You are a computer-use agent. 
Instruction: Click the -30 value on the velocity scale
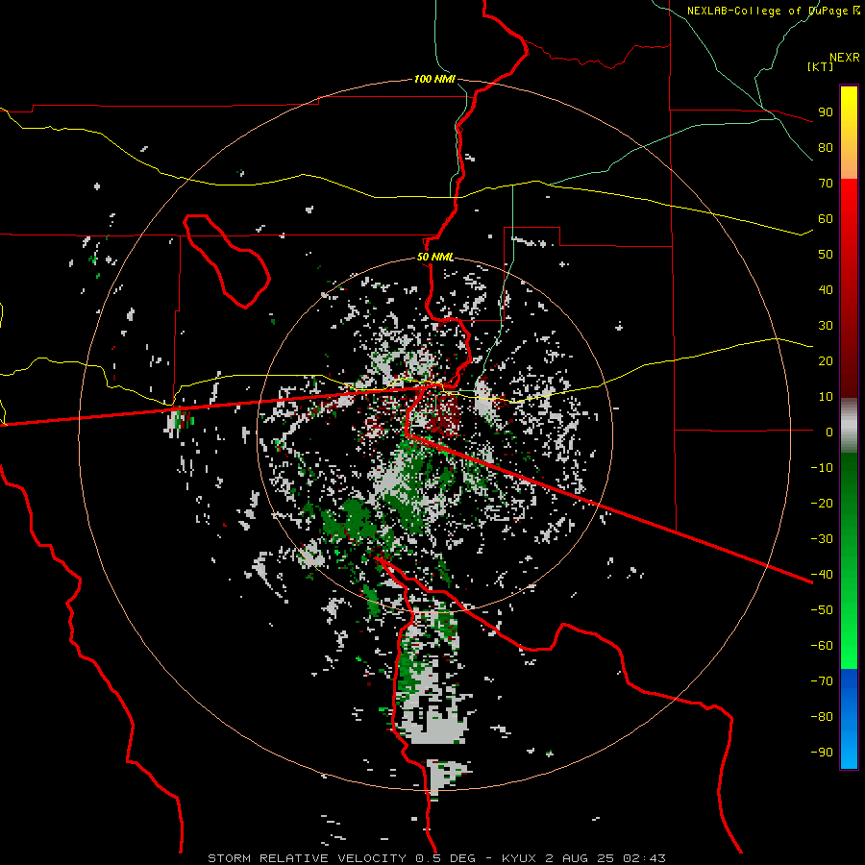coord(822,539)
